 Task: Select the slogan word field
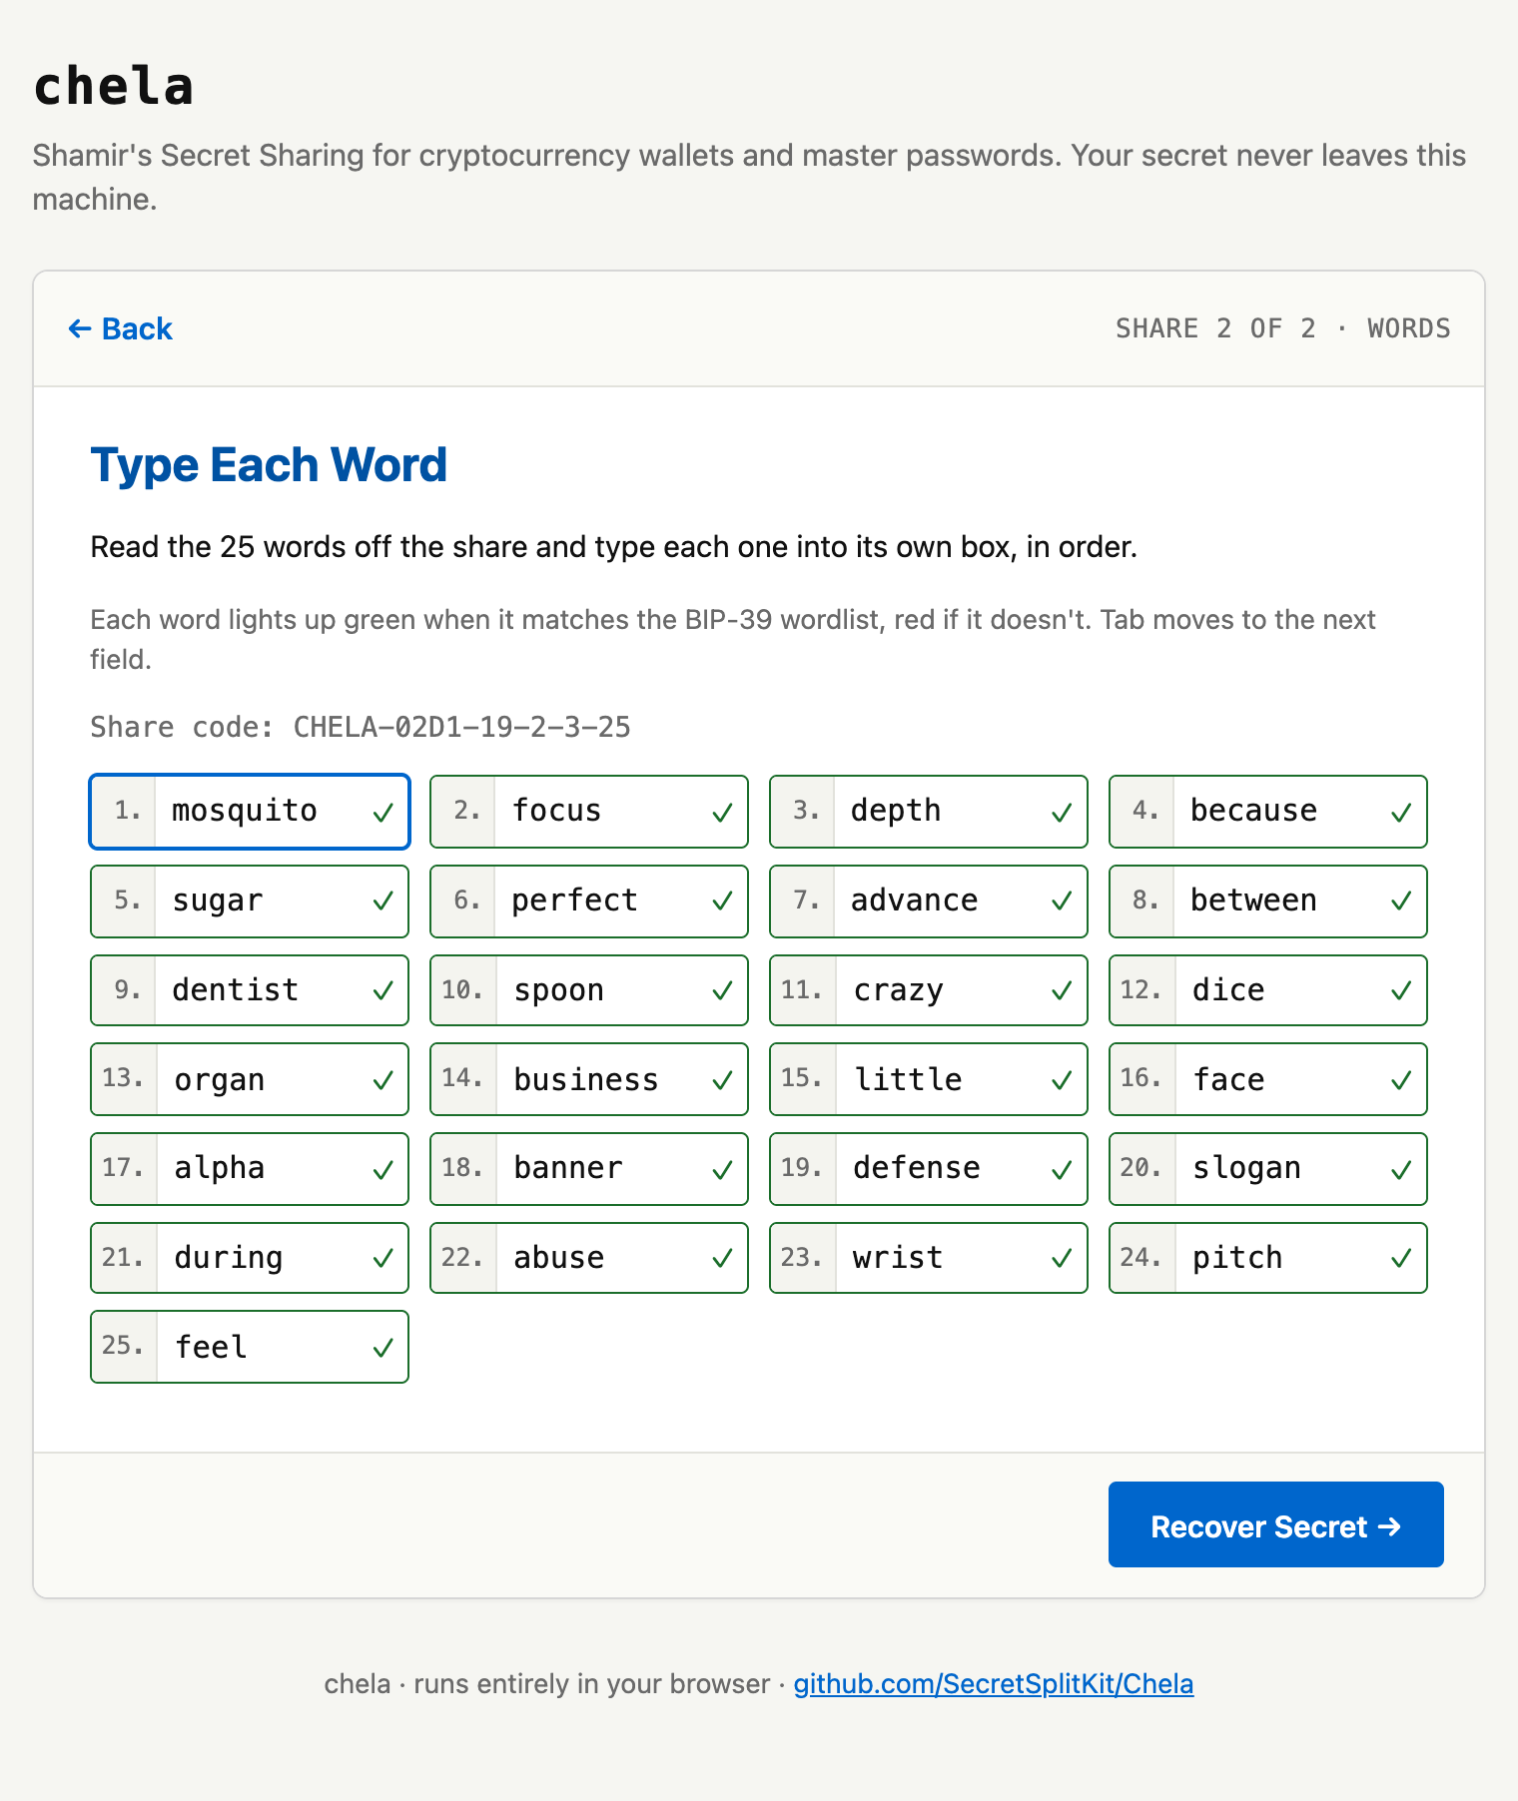[x=1268, y=1169]
